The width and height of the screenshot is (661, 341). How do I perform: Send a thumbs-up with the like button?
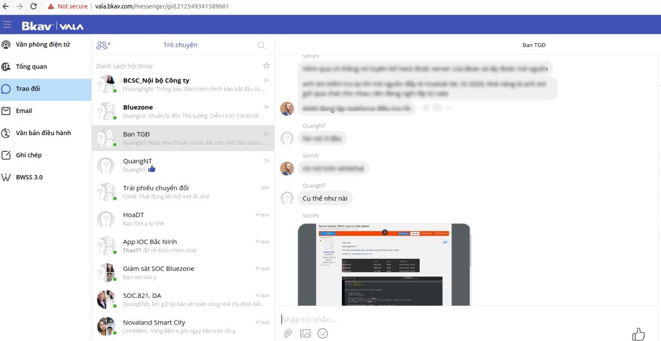tap(639, 334)
